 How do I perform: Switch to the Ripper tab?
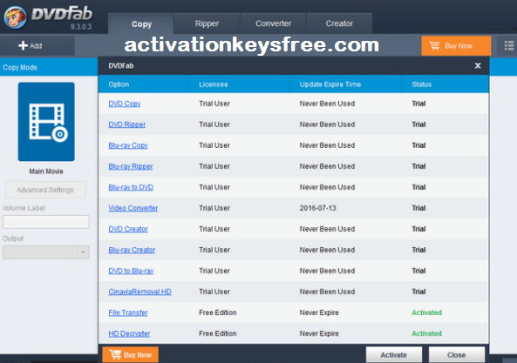[207, 24]
